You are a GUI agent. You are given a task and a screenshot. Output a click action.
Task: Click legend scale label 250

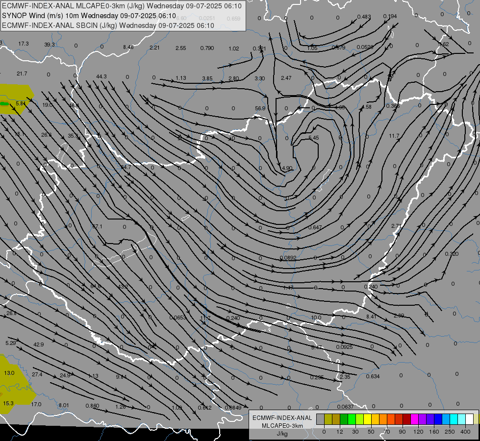point(450,432)
